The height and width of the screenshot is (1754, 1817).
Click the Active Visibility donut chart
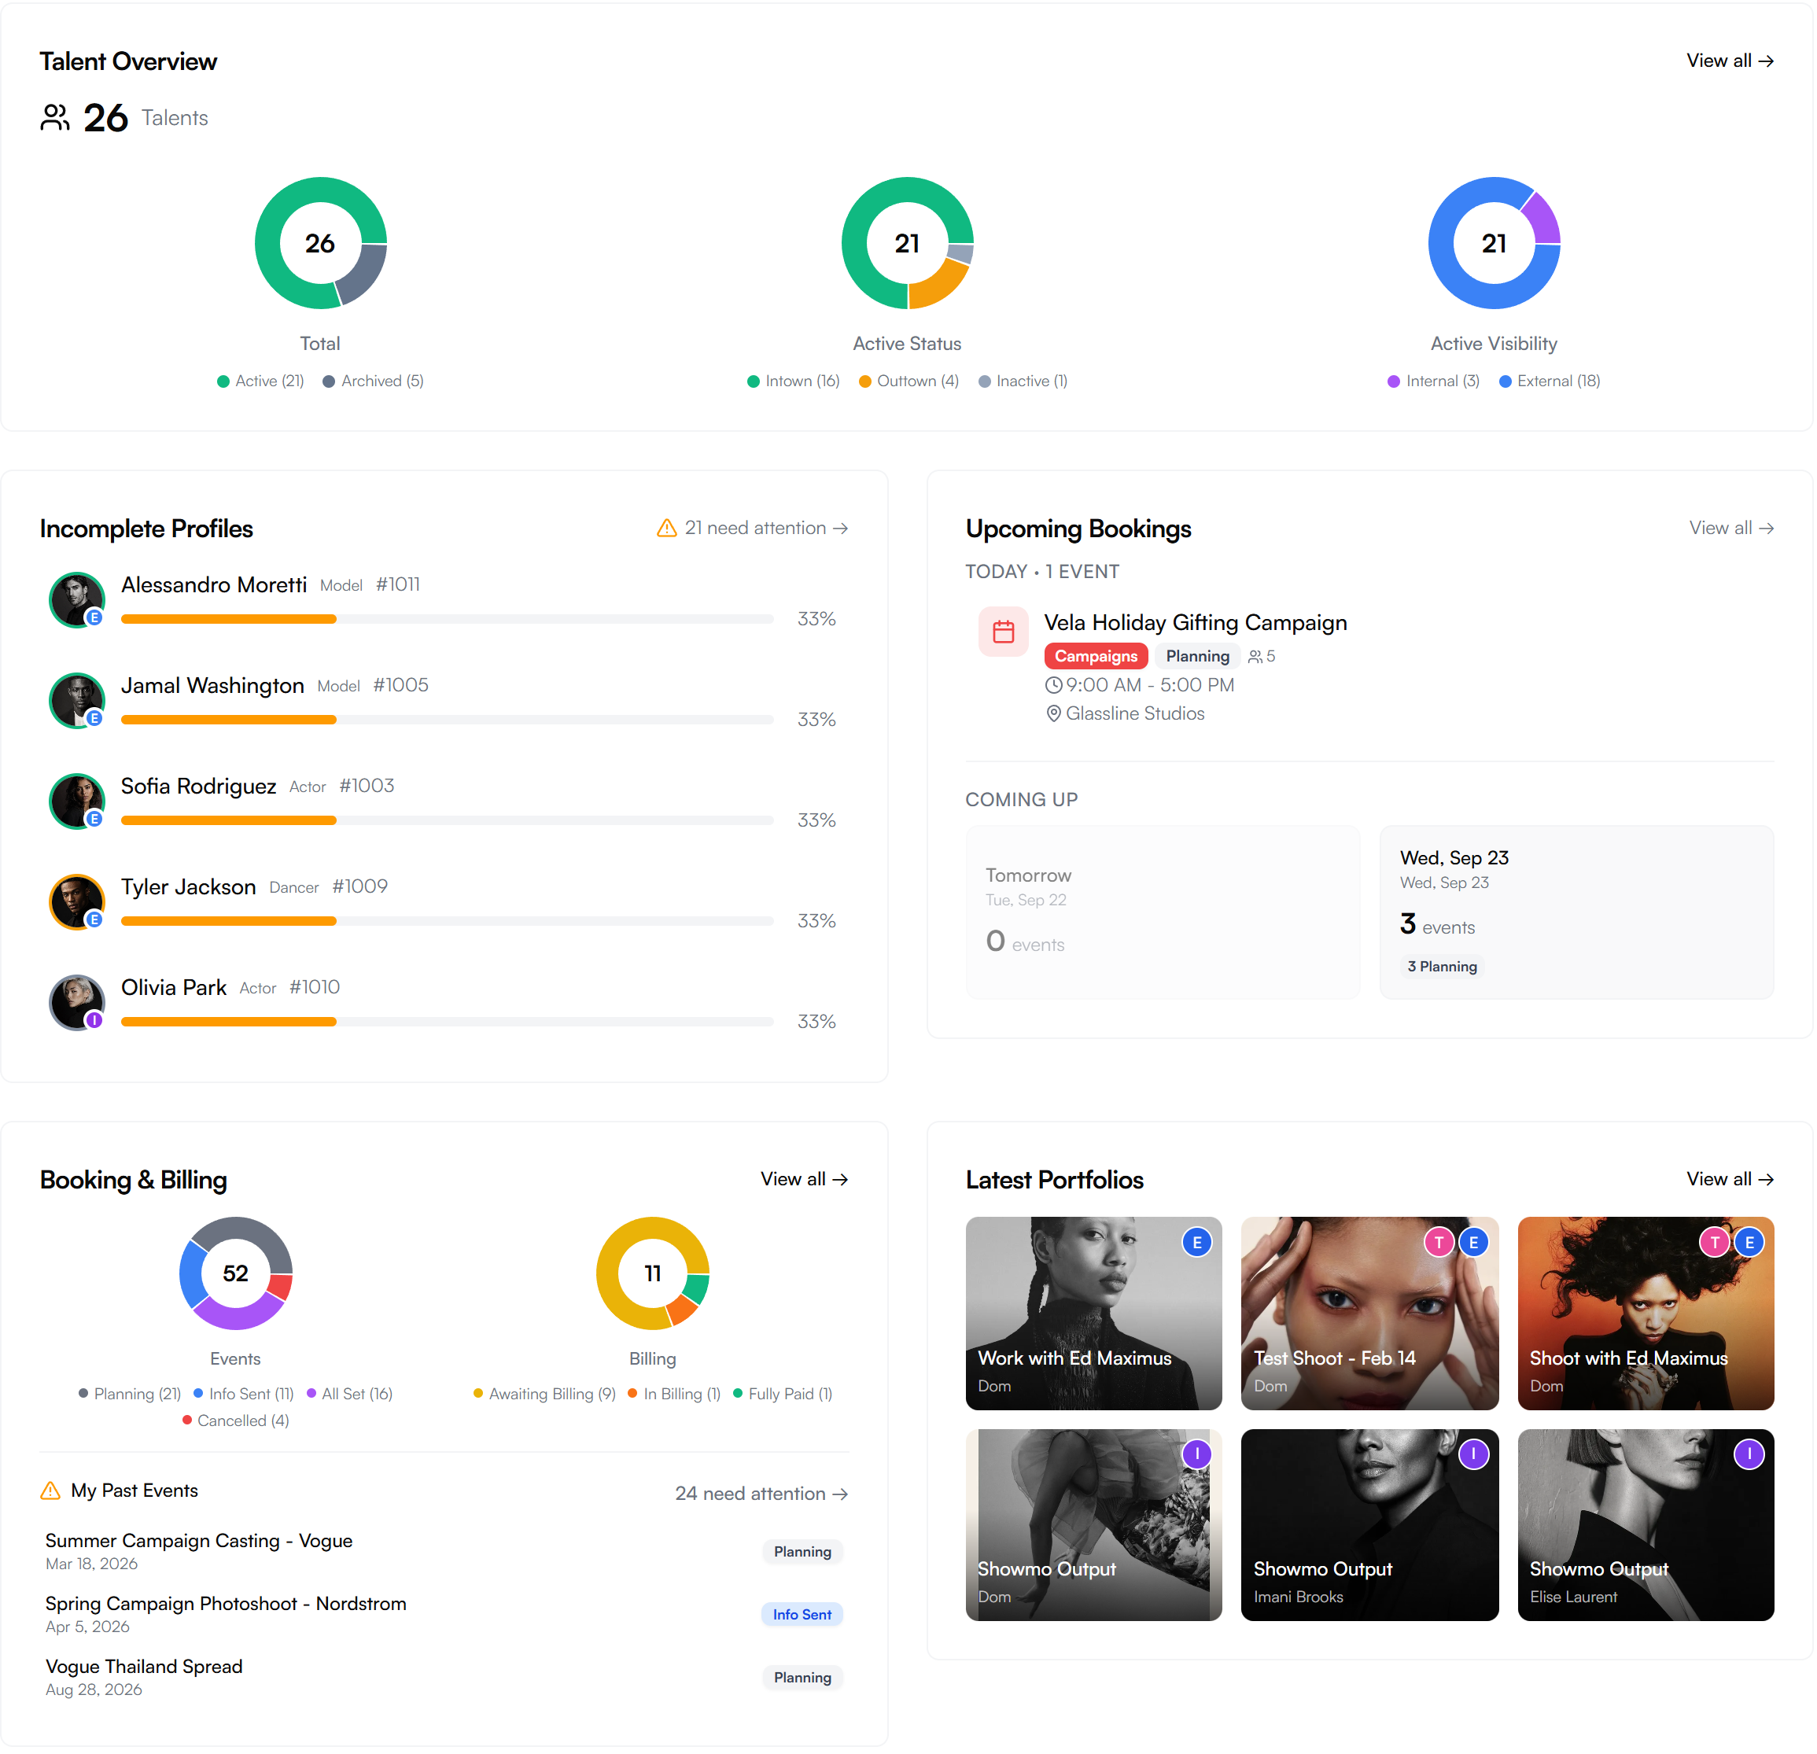1495,243
